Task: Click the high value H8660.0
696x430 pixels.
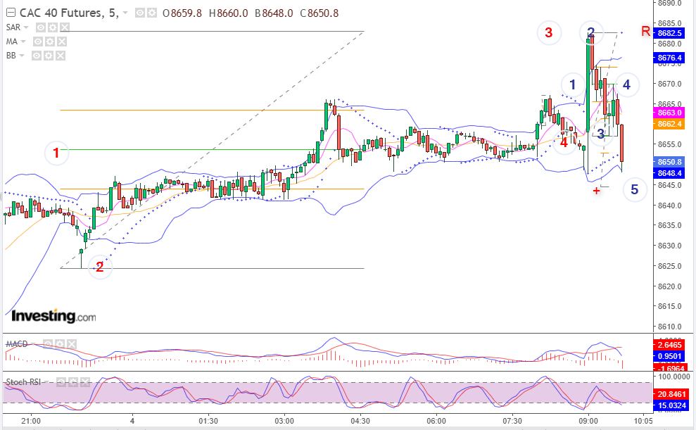Action: pos(228,13)
